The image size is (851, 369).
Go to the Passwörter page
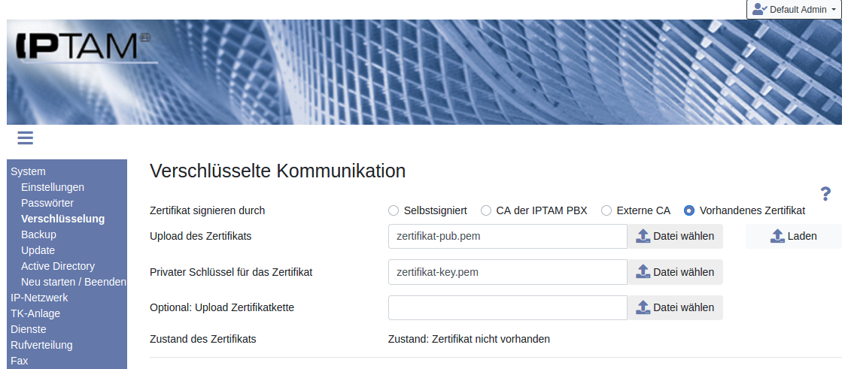[47, 203]
